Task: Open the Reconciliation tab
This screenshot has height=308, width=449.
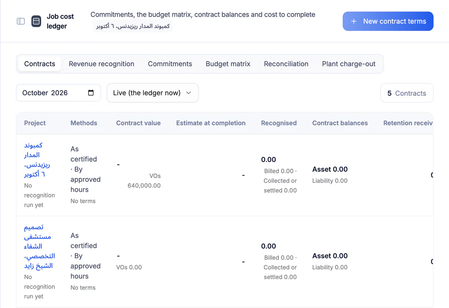Action: point(286,64)
